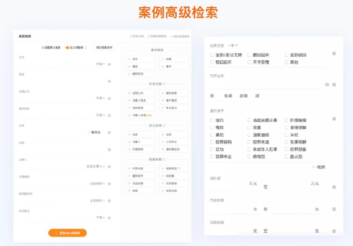Open the 不限 dropdown in the 全文 row

(x=101, y=64)
